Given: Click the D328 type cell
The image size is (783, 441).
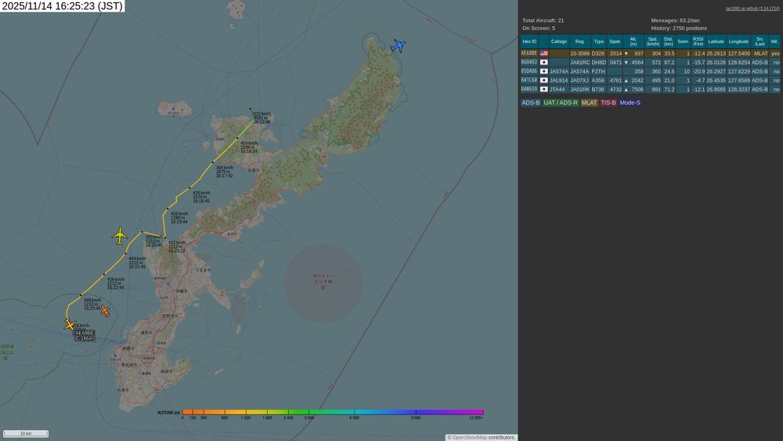Looking at the screenshot, I should click(x=598, y=53).
